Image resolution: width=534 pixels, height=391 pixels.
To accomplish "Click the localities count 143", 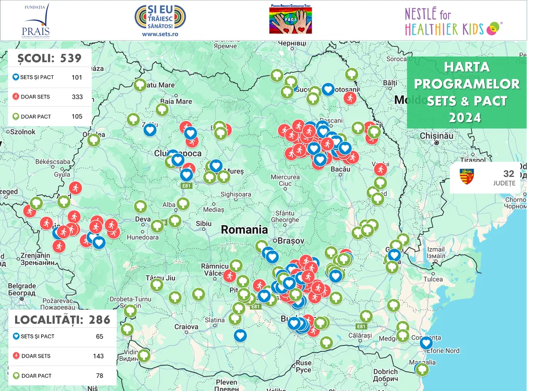I will pyautogui.click(x=98, y=356).
